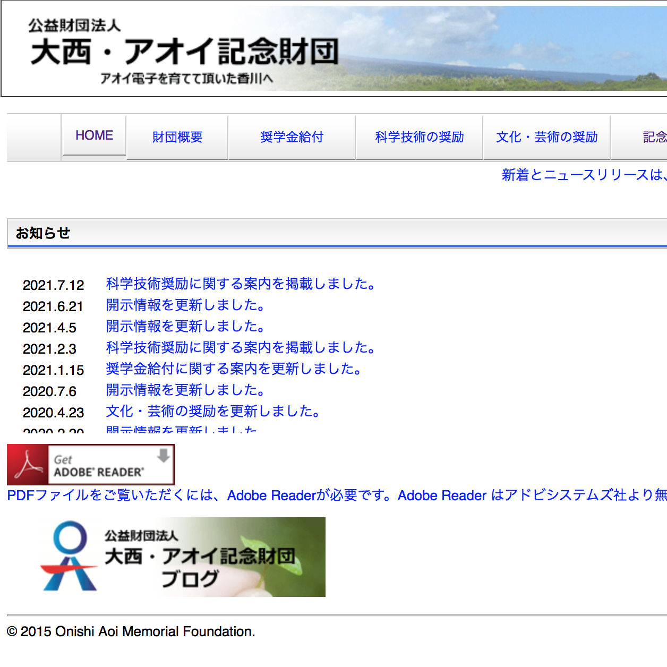Viewport: 667px width, 667px height.
Task: Open the 2020.4.23 文化・芸術の奨励 link
Action: [213, 412]
